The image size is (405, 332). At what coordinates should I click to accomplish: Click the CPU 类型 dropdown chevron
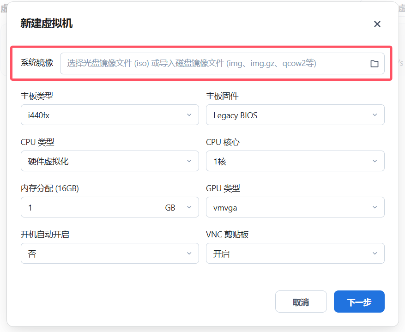[x=189, y=161]
